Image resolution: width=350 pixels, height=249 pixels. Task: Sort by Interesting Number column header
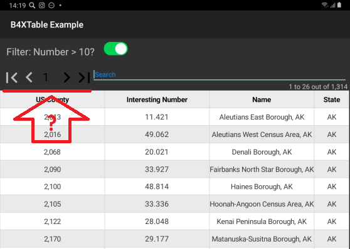(157, 99)
